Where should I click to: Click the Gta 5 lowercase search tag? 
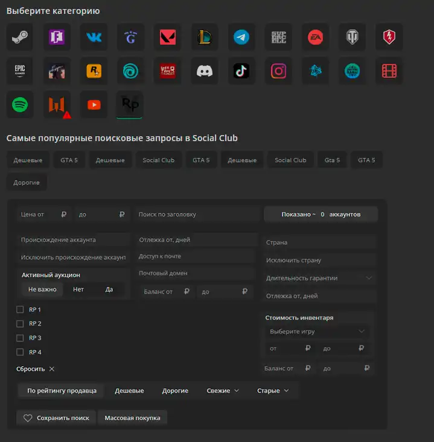point(332,160)
